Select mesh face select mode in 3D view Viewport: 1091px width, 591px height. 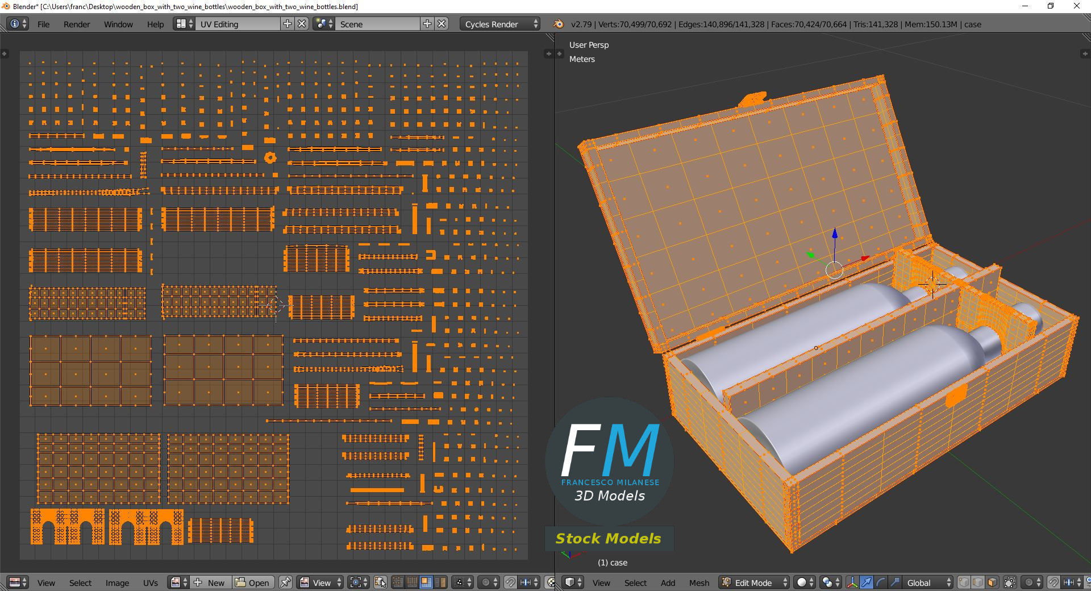pyautogui.click(x=992, y=582)
